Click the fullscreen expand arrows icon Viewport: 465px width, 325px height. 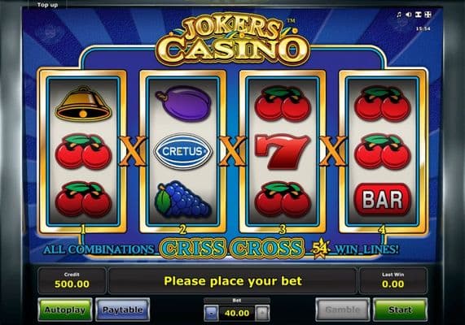tap(428, 14)
